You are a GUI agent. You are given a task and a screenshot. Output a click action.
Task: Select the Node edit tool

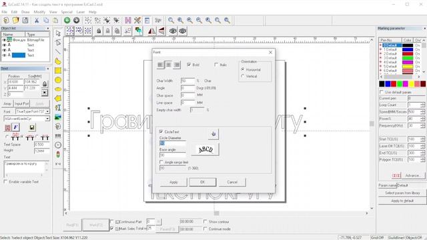click(58, 43)
